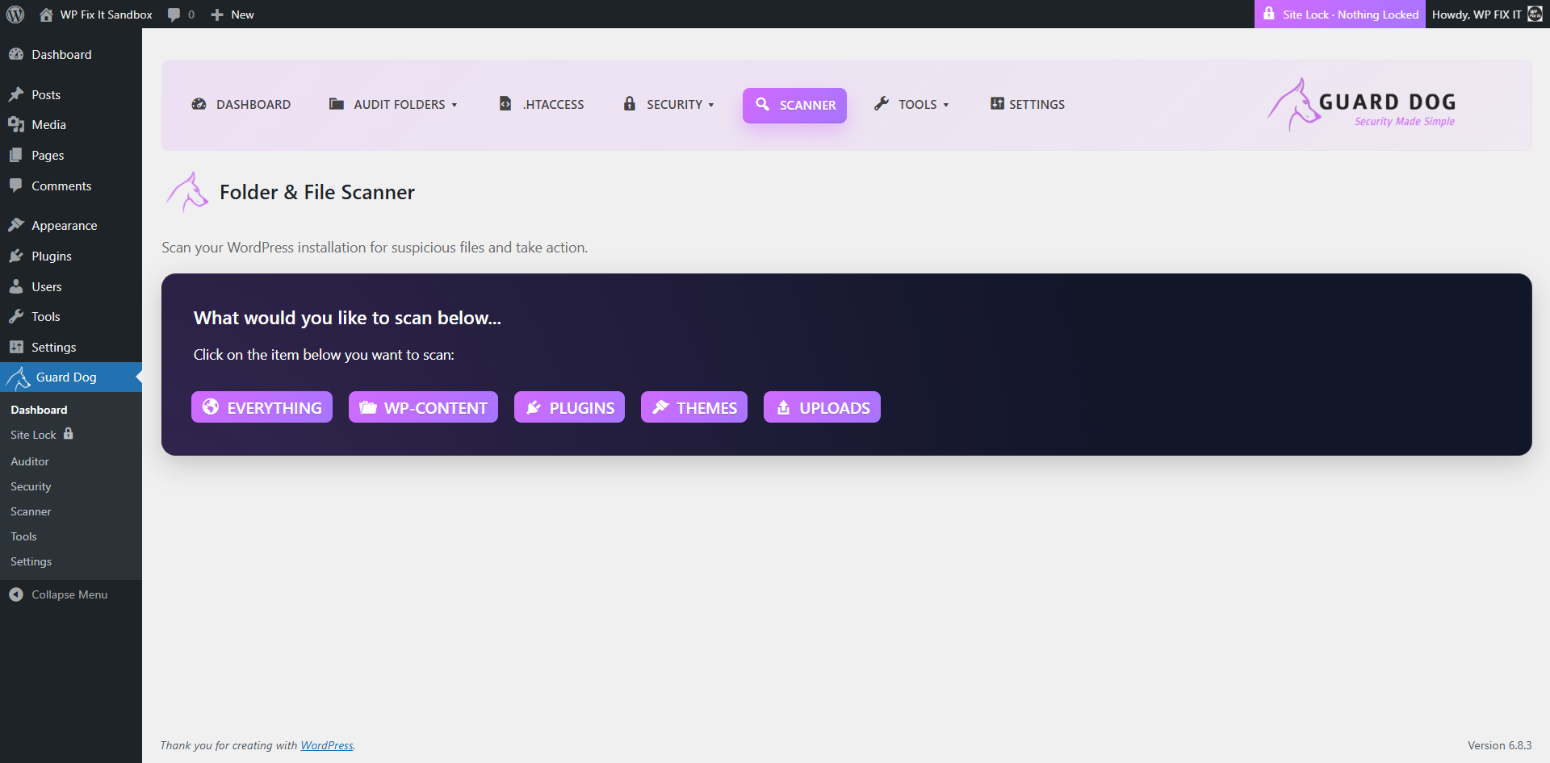Click the plus icon next to New
Image resolution: width=1550 pixels, height=763 pixels.
point(217,15)
